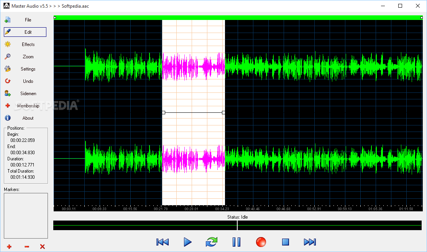427x252 pixels.
Task: Click the red Membership plus icon
Action: pos(8,106)
